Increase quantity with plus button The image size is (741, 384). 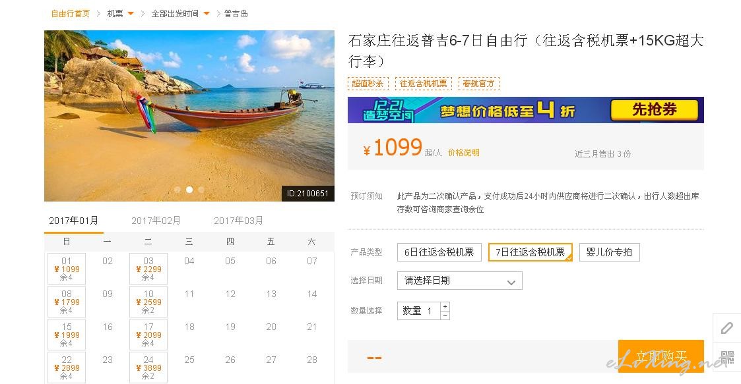point(445,307)
